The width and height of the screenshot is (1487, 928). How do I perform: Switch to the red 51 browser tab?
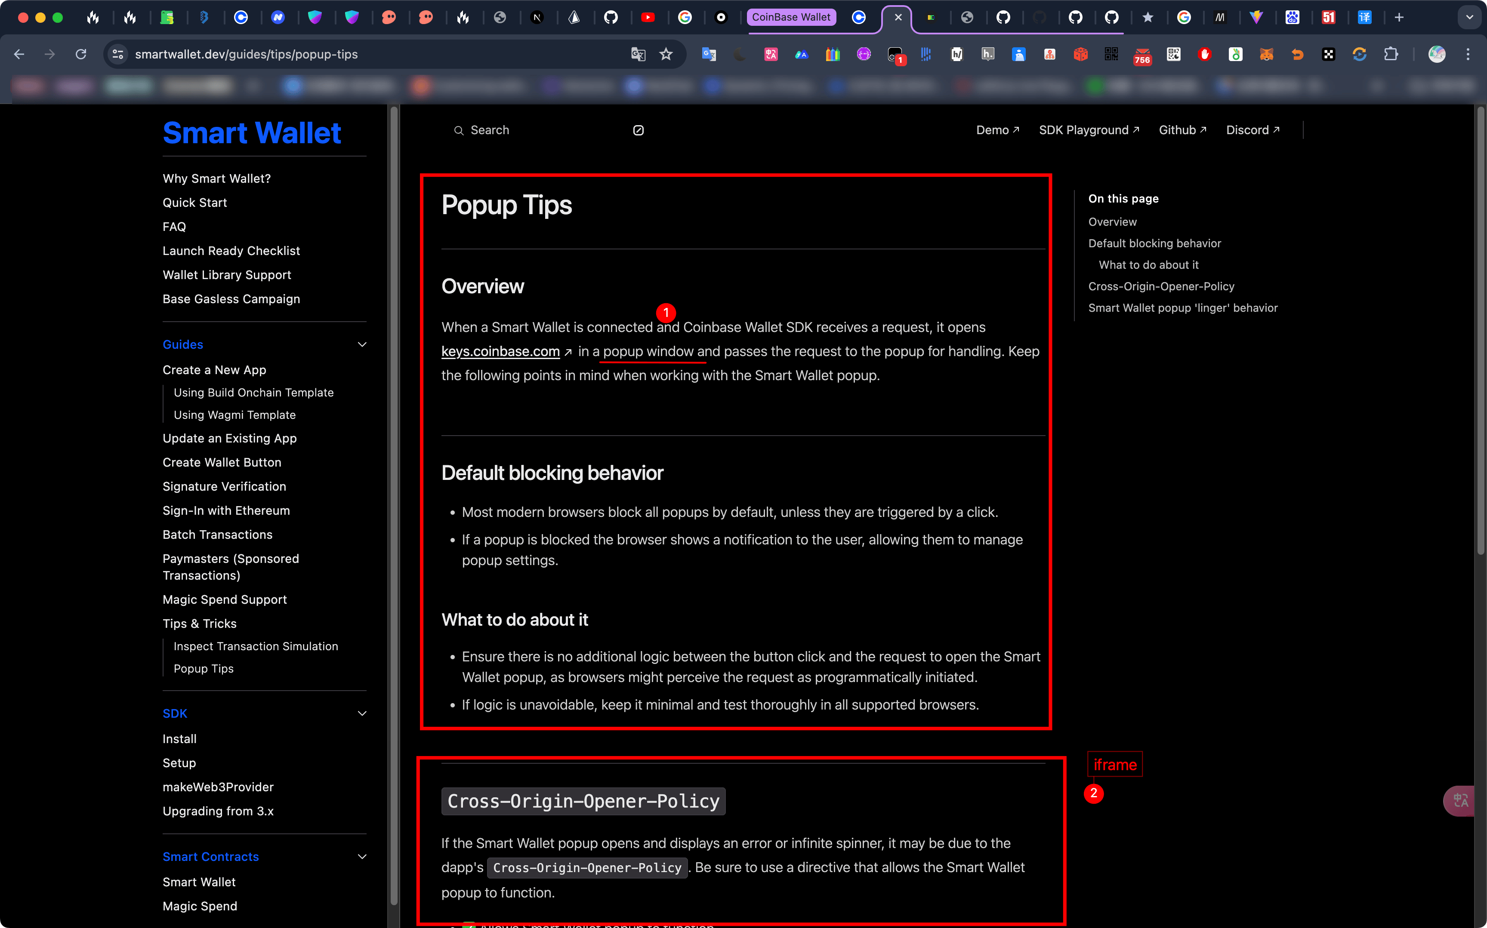click(x=1329, y=17)
